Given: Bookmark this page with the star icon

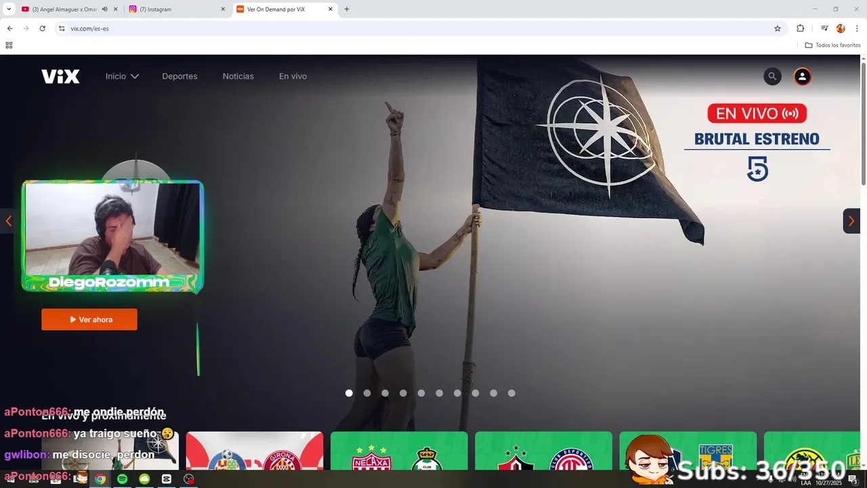Looking at the screenshot, I should tap(778, 28).
